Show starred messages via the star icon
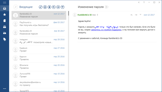Image resolution: width=162 pixels, height=92 pixels. point(5,15)
